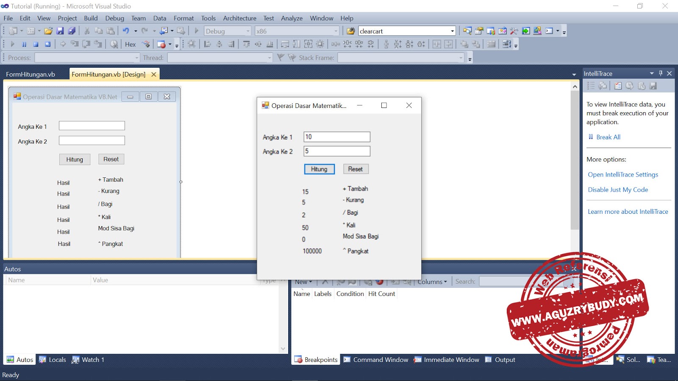The width and height of the screenshot is (678, 381).
Task: Open IntelliTrace settings checklist icon
Action: click(618, 86)
